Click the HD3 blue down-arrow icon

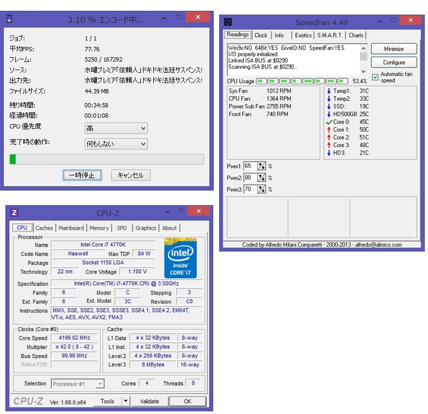(x=329, y=153)
